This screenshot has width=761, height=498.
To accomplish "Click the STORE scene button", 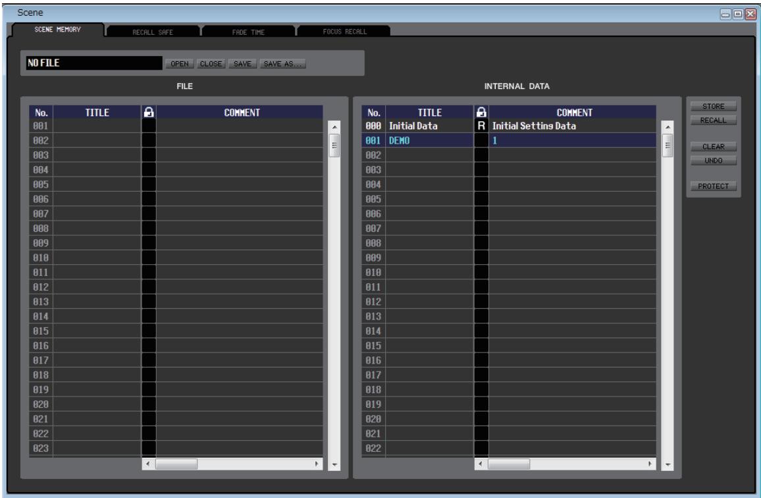I will coord(714,107).
